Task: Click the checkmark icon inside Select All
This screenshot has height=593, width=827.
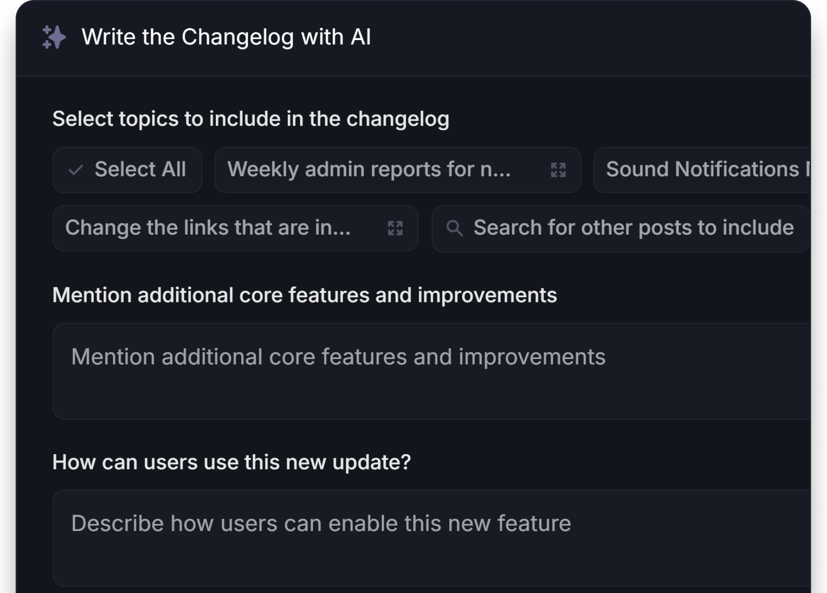Action: coord(76,169)
